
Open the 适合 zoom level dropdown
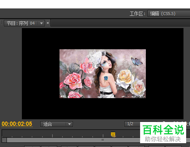[56, 124]
